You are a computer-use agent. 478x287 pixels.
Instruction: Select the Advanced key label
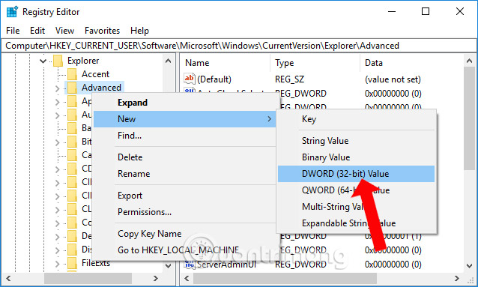101,88
